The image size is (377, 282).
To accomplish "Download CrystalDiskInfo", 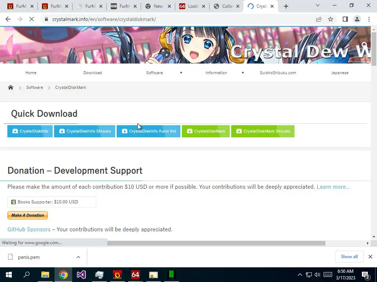I will coord(30,131).
